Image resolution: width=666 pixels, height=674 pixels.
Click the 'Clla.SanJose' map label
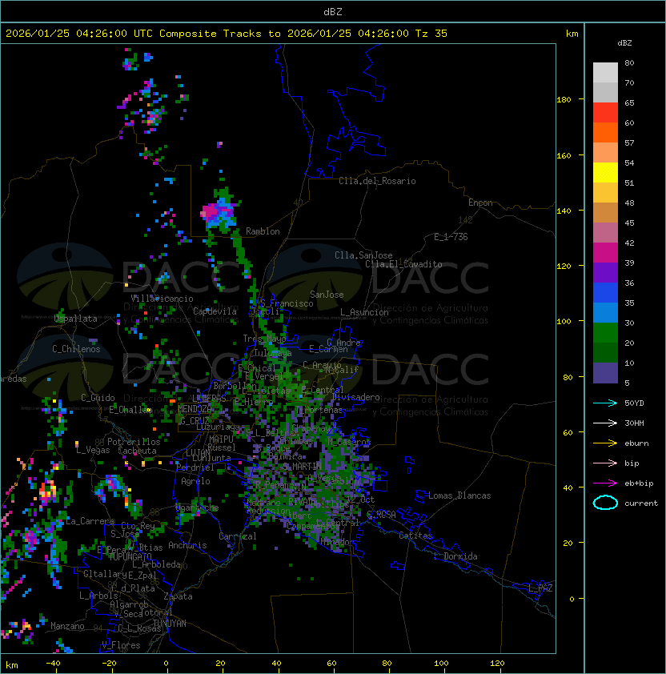tap(363, 255)
